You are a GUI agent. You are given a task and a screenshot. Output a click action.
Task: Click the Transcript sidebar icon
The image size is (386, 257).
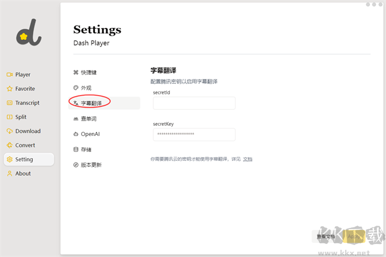(x=10, y=103)
